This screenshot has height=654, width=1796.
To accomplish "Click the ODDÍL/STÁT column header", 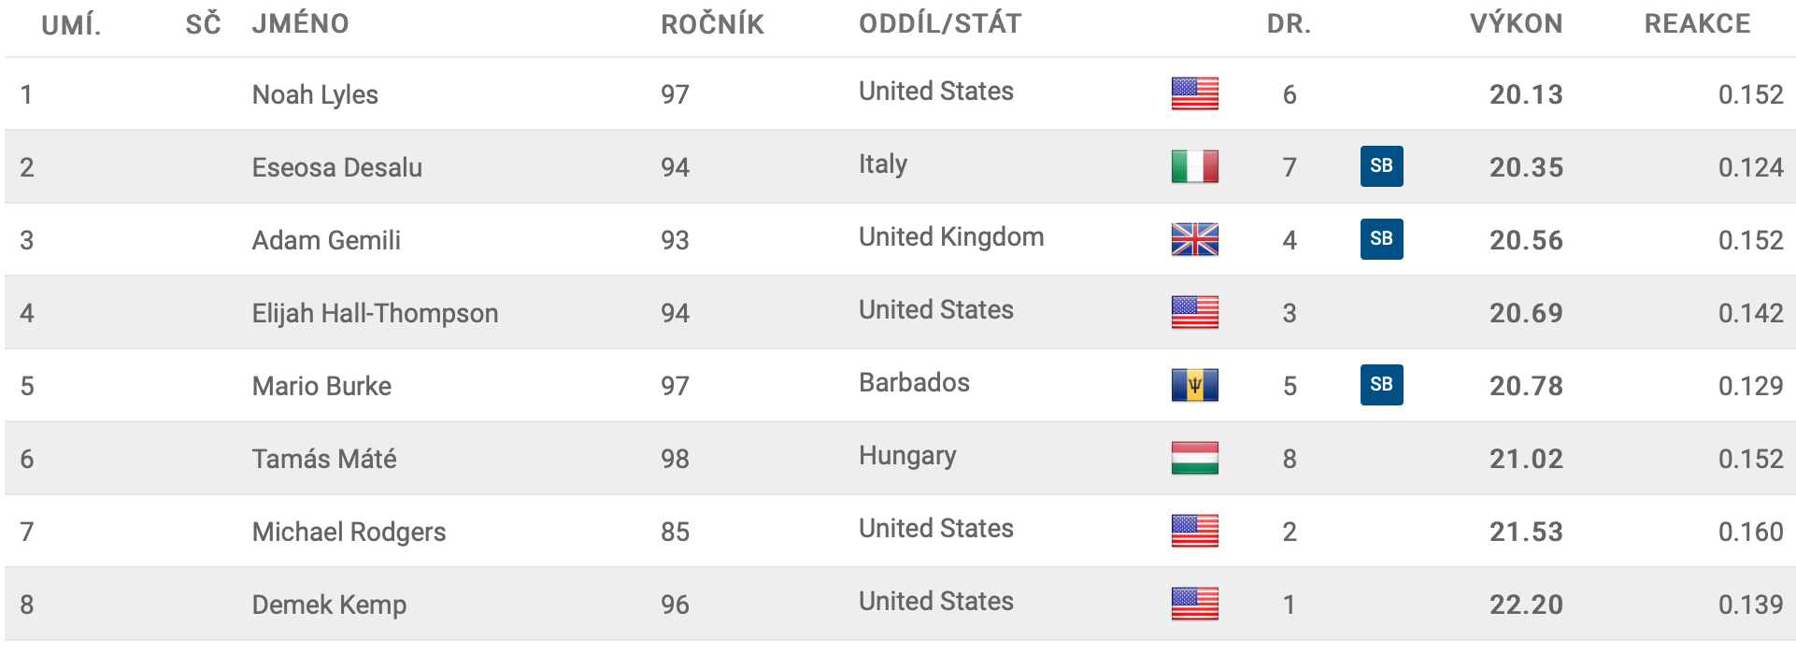I will [x=940, y=24].
